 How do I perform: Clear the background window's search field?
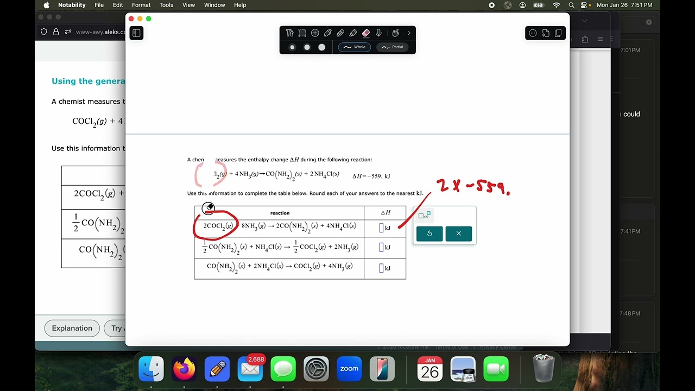click(649, 22)
